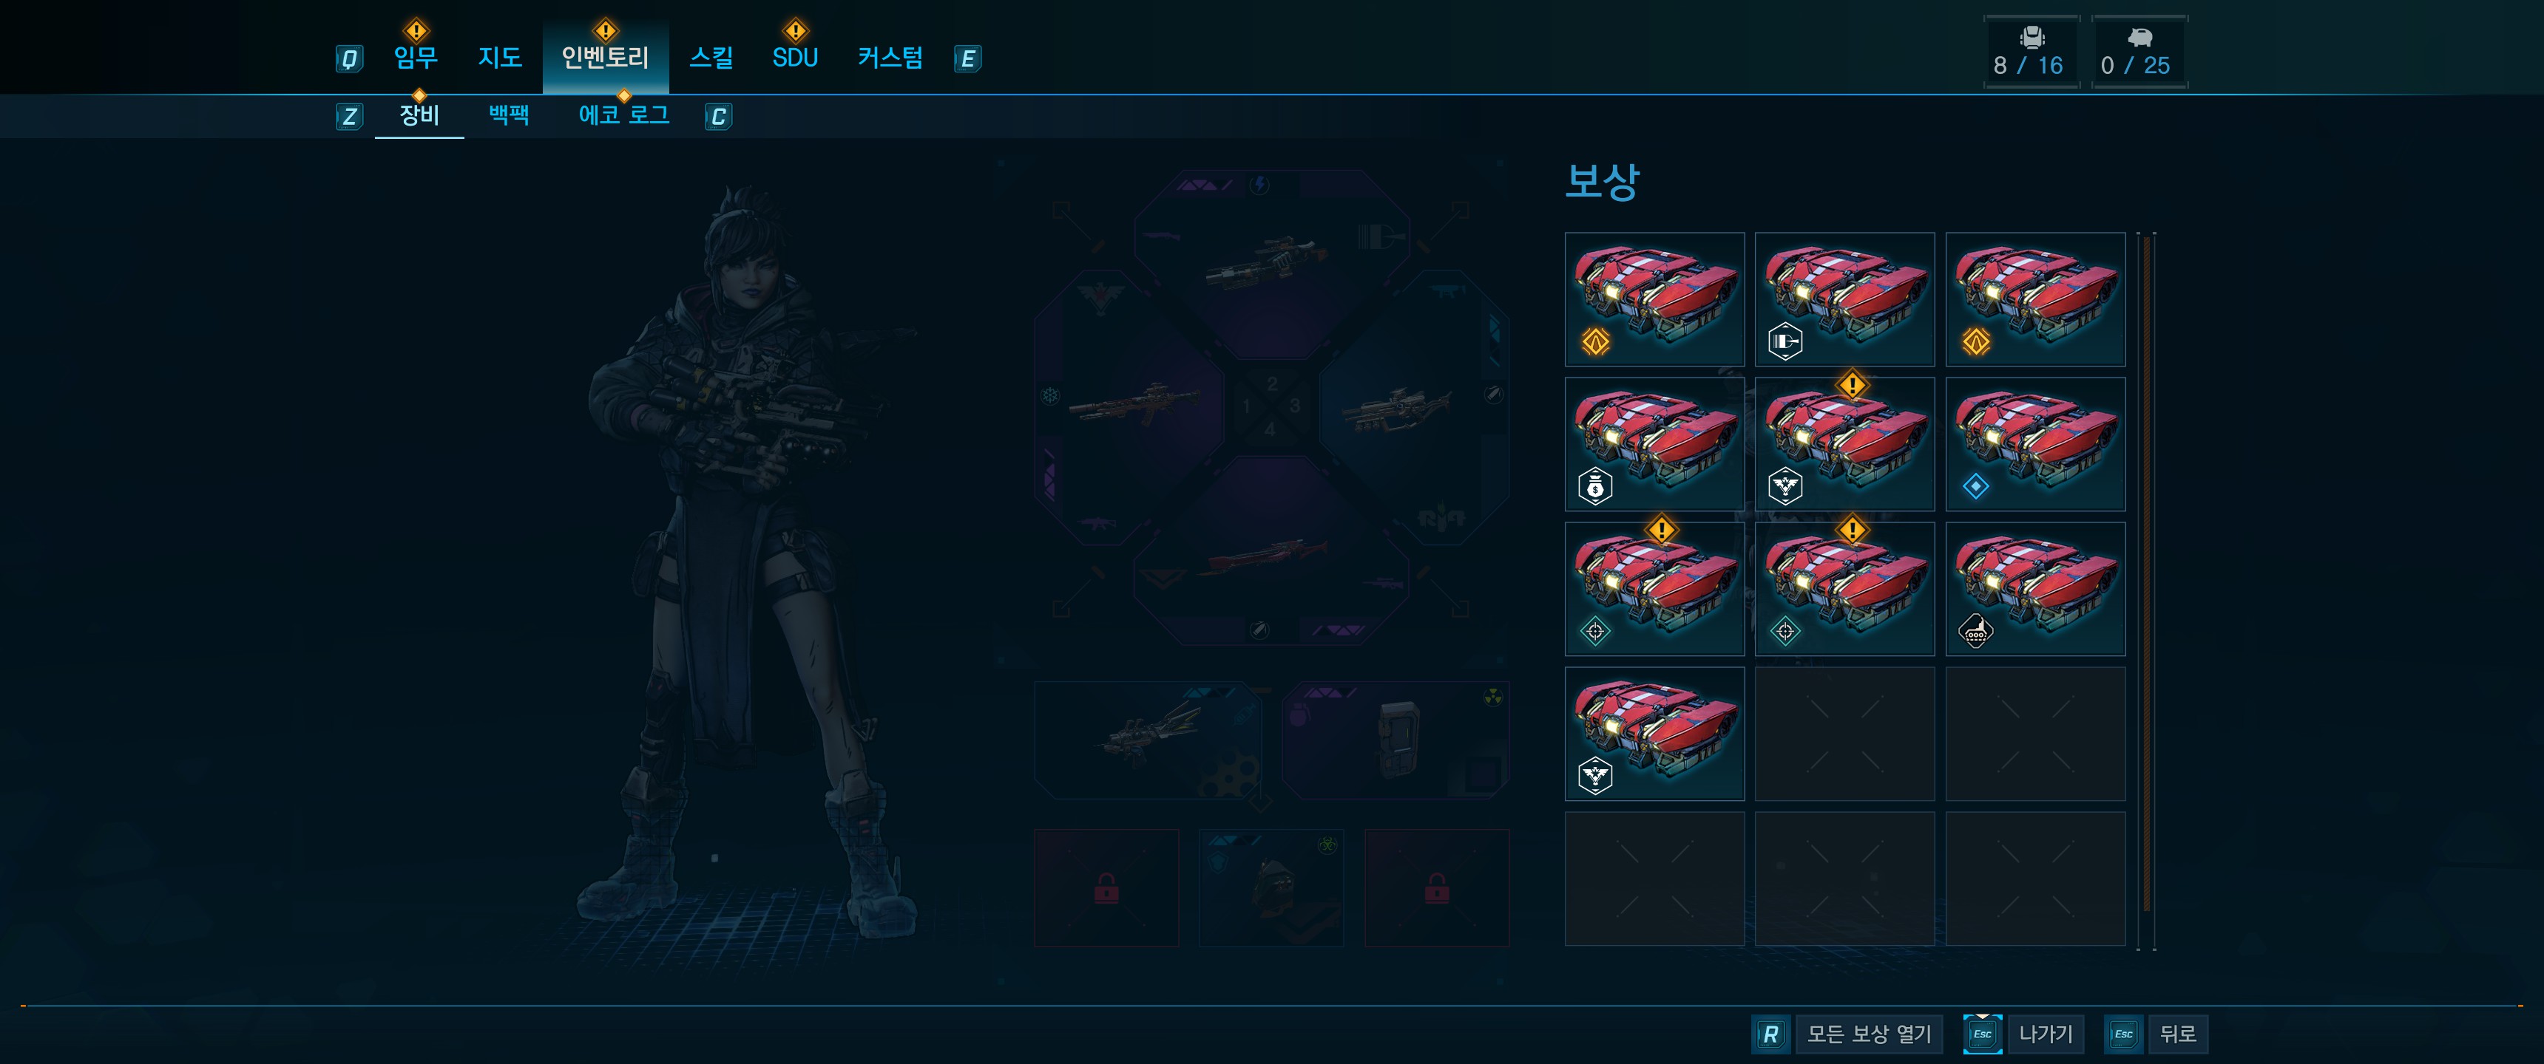Image resolution: width=2544 pixels, height=1064 pixels.
Task: Click the rewards list scrollbar
Action: pos(2146,573)
